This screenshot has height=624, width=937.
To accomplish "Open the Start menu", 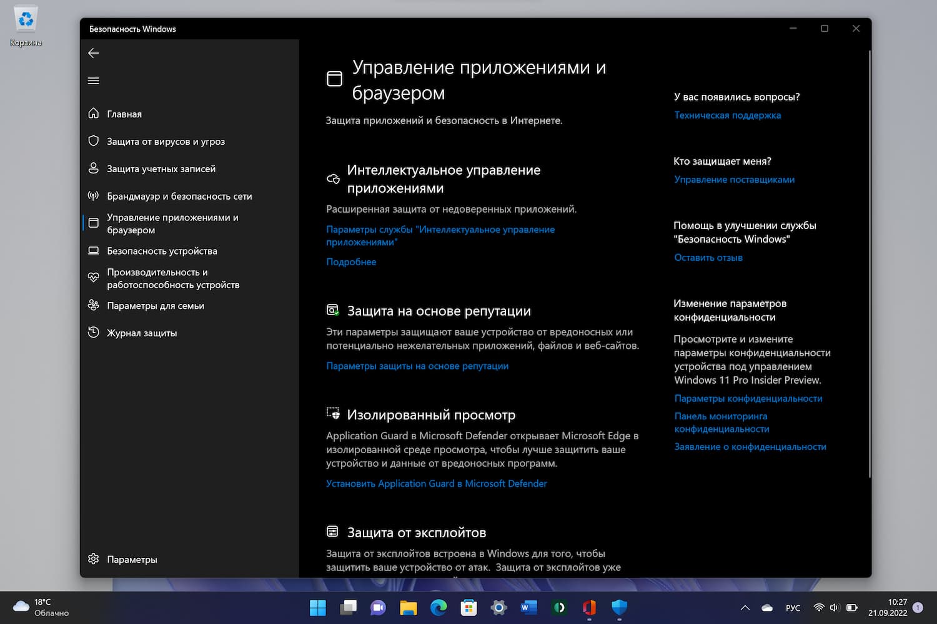I will (317, 607).
